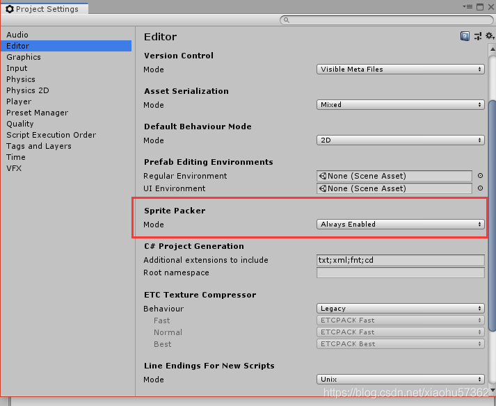The width and height of the screenshot is (496, 406).
Task: Open Physics 2D settings
Action: [x=66, y=90]
